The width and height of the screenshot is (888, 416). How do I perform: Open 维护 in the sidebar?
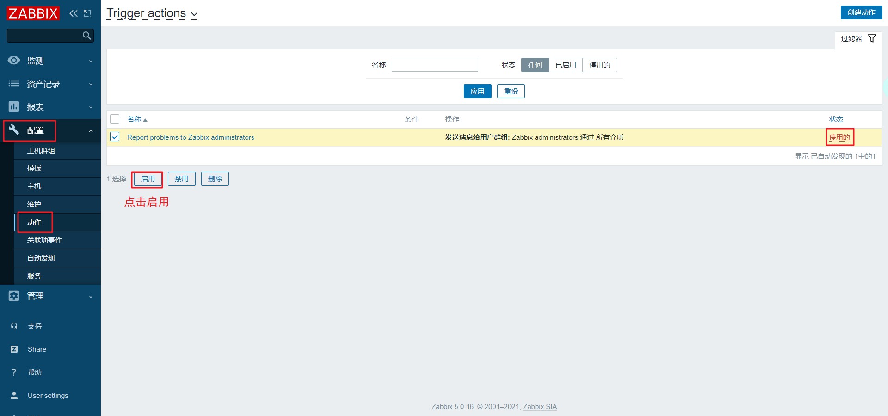point(34,205)
